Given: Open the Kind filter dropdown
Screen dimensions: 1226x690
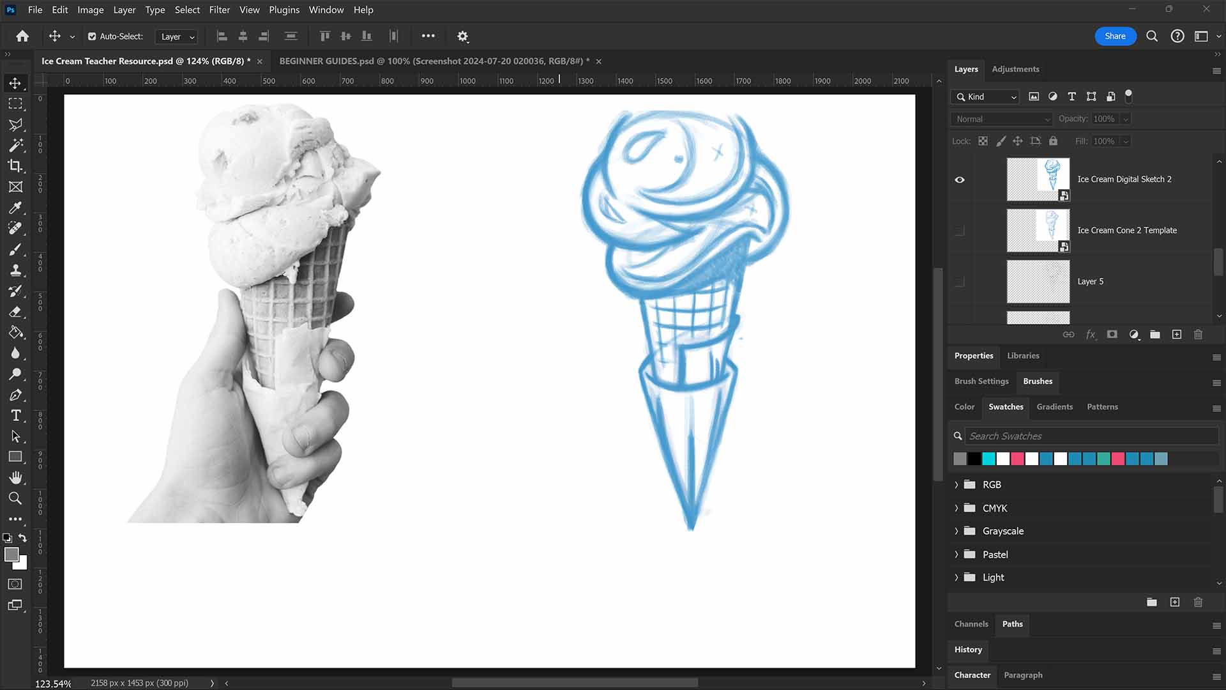Looking at the screenshot, I should point(986,96).
